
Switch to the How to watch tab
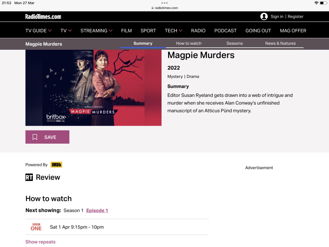click(x=188, y=43)
